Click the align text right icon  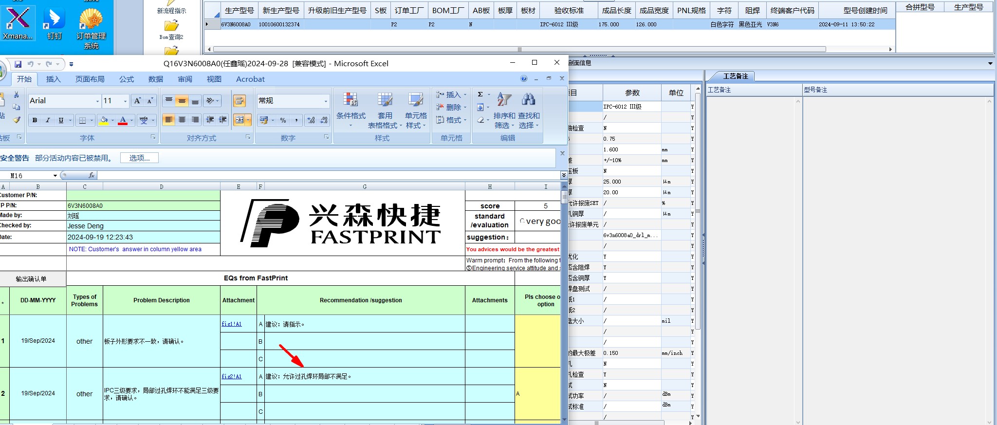[x=195, y=120]
